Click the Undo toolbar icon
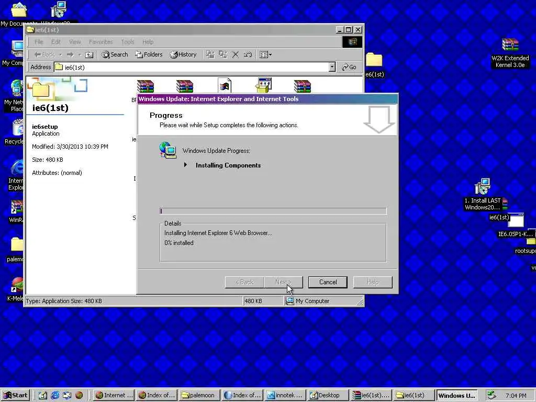 248,54
